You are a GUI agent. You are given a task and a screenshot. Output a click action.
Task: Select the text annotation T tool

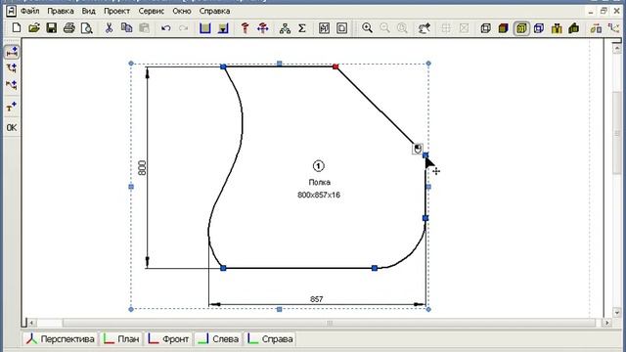pos(12,107)
